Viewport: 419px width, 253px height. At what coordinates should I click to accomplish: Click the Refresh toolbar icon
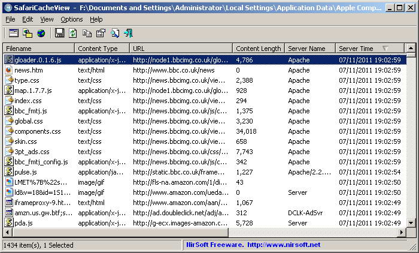pos(72,33)
